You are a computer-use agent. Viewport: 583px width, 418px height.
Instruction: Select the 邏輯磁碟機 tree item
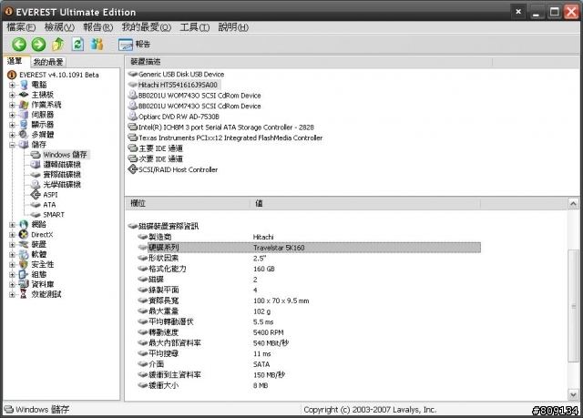coord(62,165)
